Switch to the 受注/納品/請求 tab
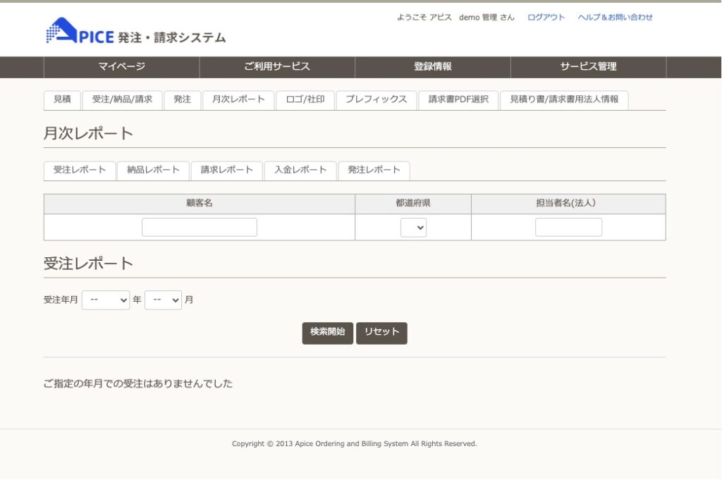The image size is (722, 480). coord(122,100)
